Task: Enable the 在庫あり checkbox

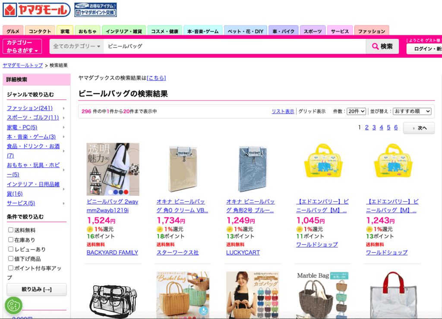Action: [11, 240]
